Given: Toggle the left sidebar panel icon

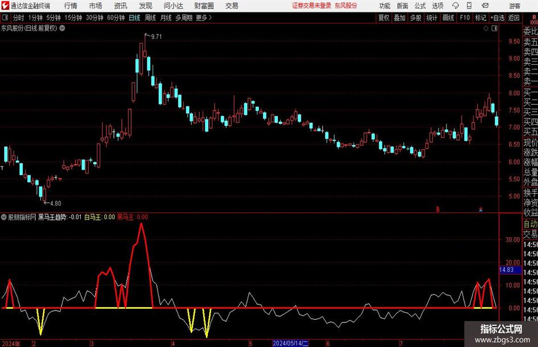Looking at the screenshot, I should pos(5,18).
